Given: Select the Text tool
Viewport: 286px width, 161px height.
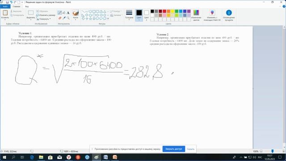Looking at the screenshot, I should tap(68, 13).
